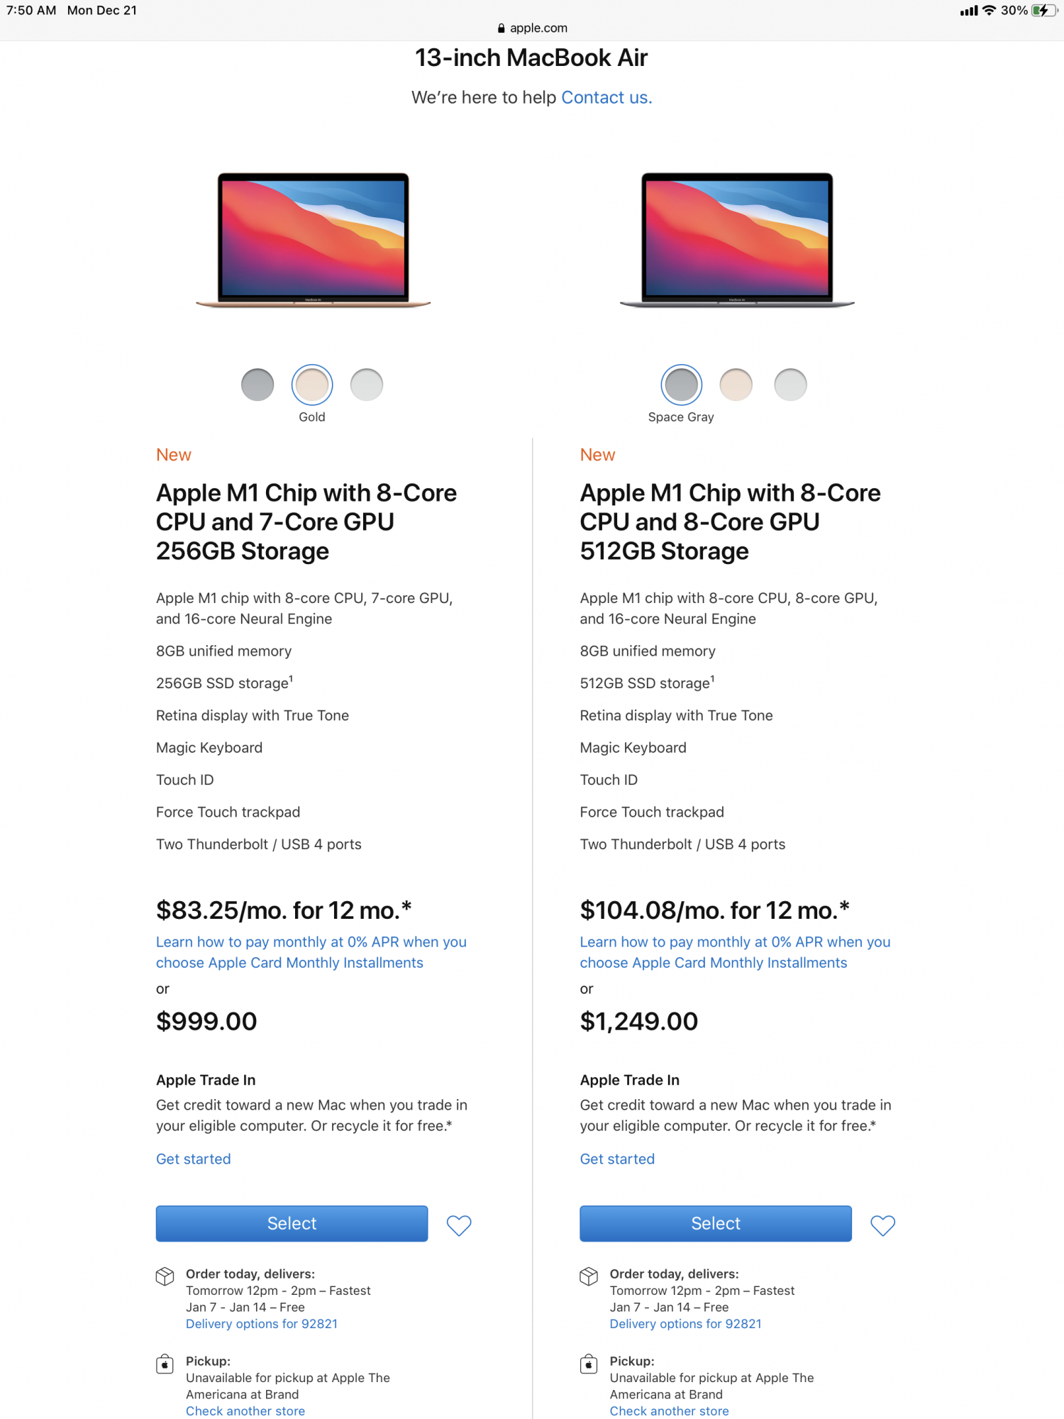Image resolution: width=1064 pixels, height=1419 pixels.
Task: Tap the gold MacBook Air product image
Action: [x=313, y=239]
